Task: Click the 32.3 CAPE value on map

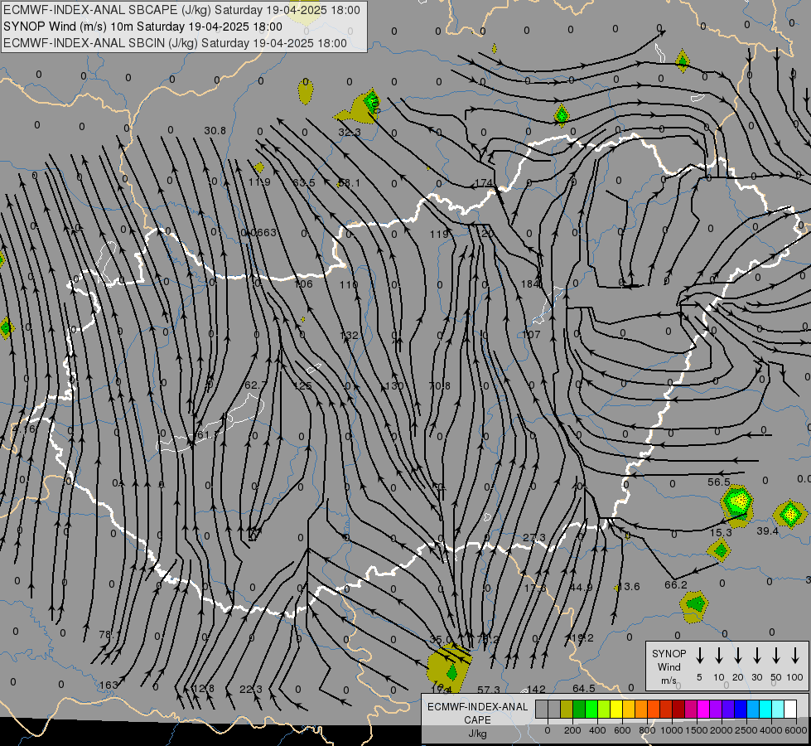Action: tap(349, 133)
